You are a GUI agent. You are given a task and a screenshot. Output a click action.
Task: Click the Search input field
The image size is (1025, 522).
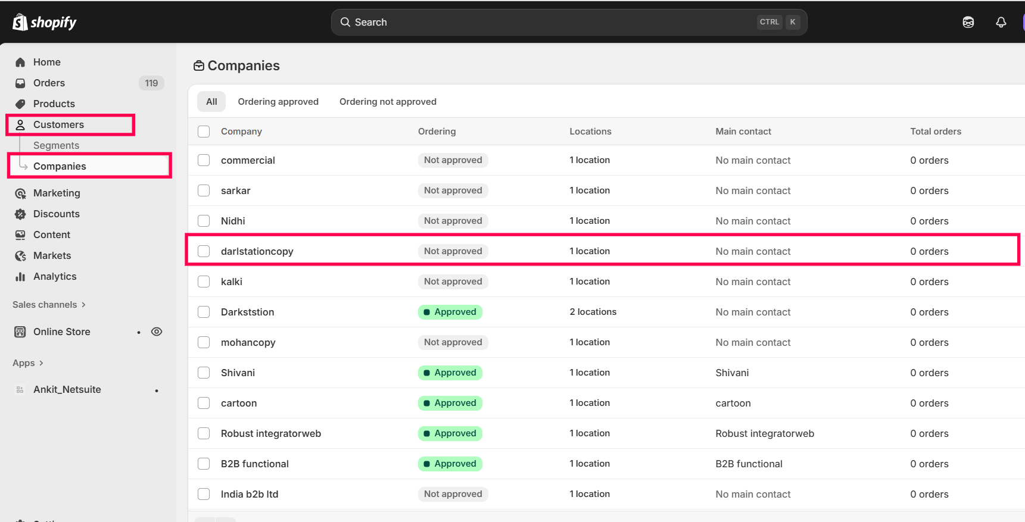point(554,22)
